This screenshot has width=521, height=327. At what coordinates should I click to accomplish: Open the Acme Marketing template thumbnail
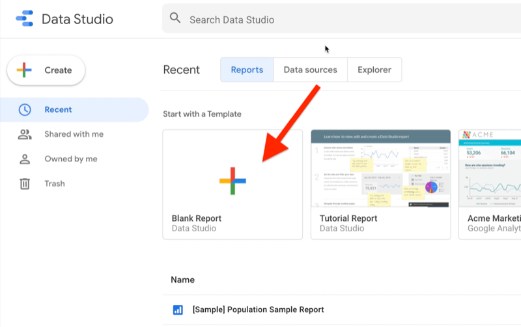click(x=490, y=169)
